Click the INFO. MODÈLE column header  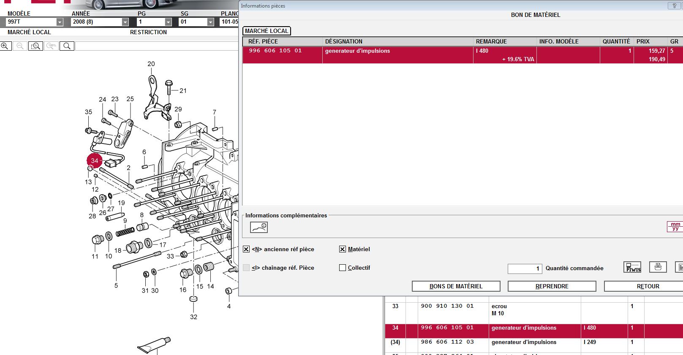pyautogui.click(x=568, y=41)
